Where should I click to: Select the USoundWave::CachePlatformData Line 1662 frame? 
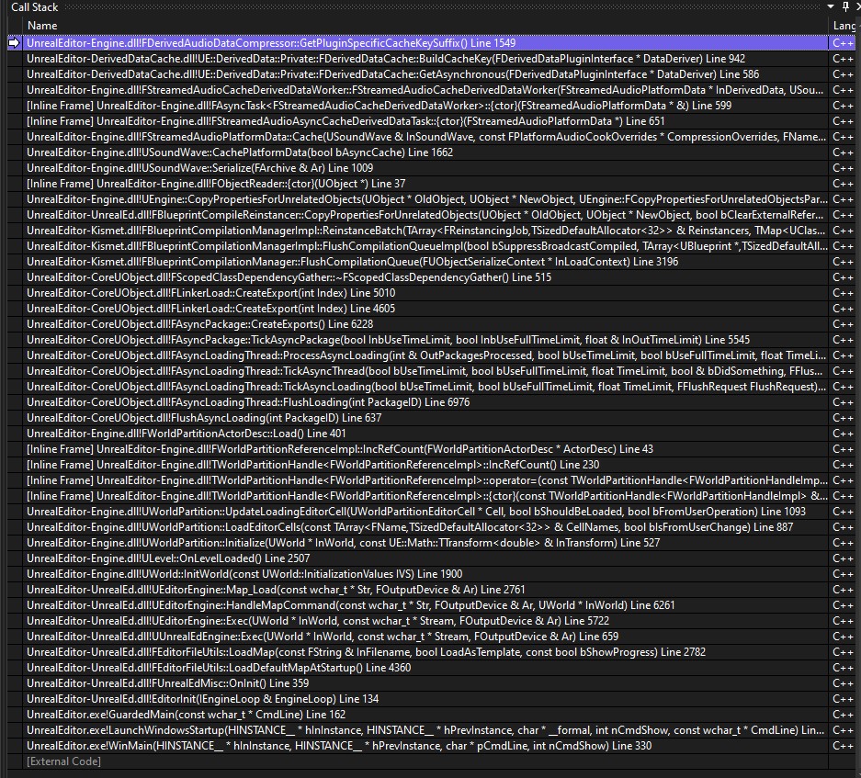click(425, 152)
